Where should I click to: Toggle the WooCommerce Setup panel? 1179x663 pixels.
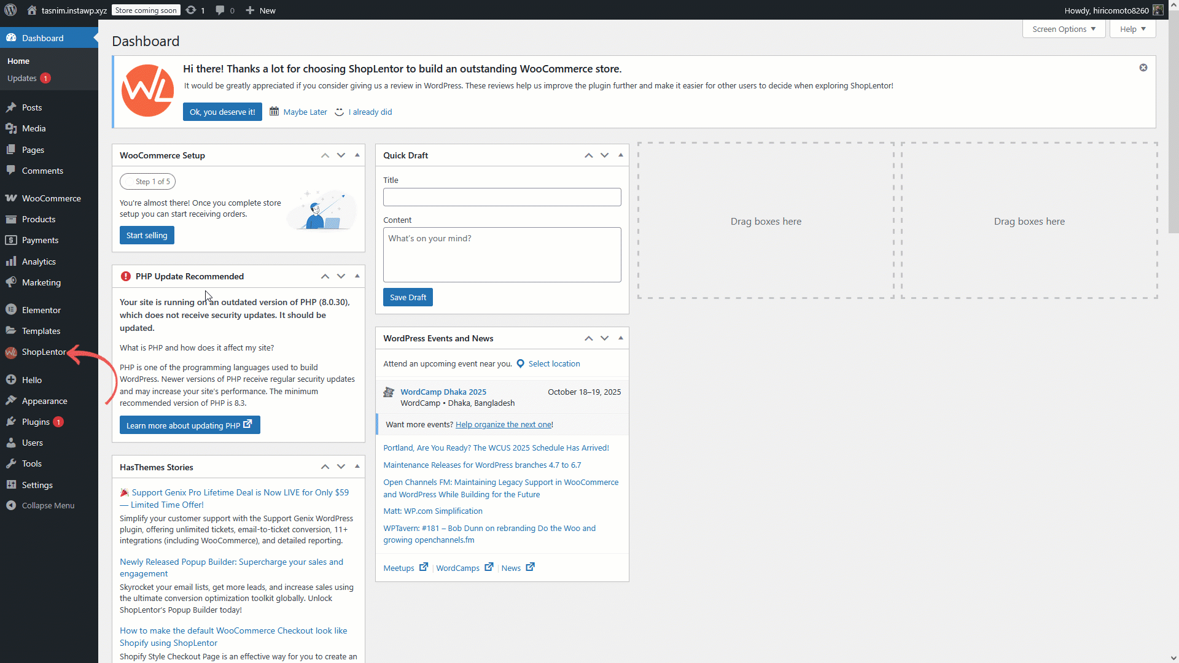coord(357,155)
